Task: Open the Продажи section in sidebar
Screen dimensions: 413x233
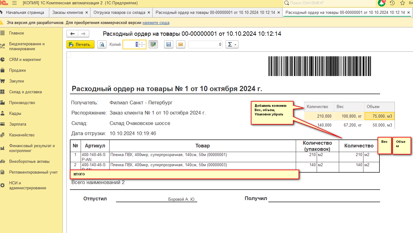Action: pos(17,70)
